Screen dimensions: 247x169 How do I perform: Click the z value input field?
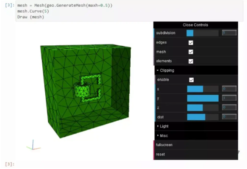point(229,107)
